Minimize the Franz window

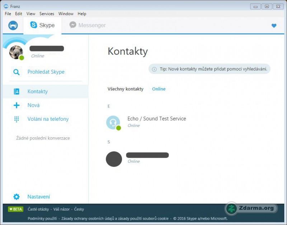[255, 6]
